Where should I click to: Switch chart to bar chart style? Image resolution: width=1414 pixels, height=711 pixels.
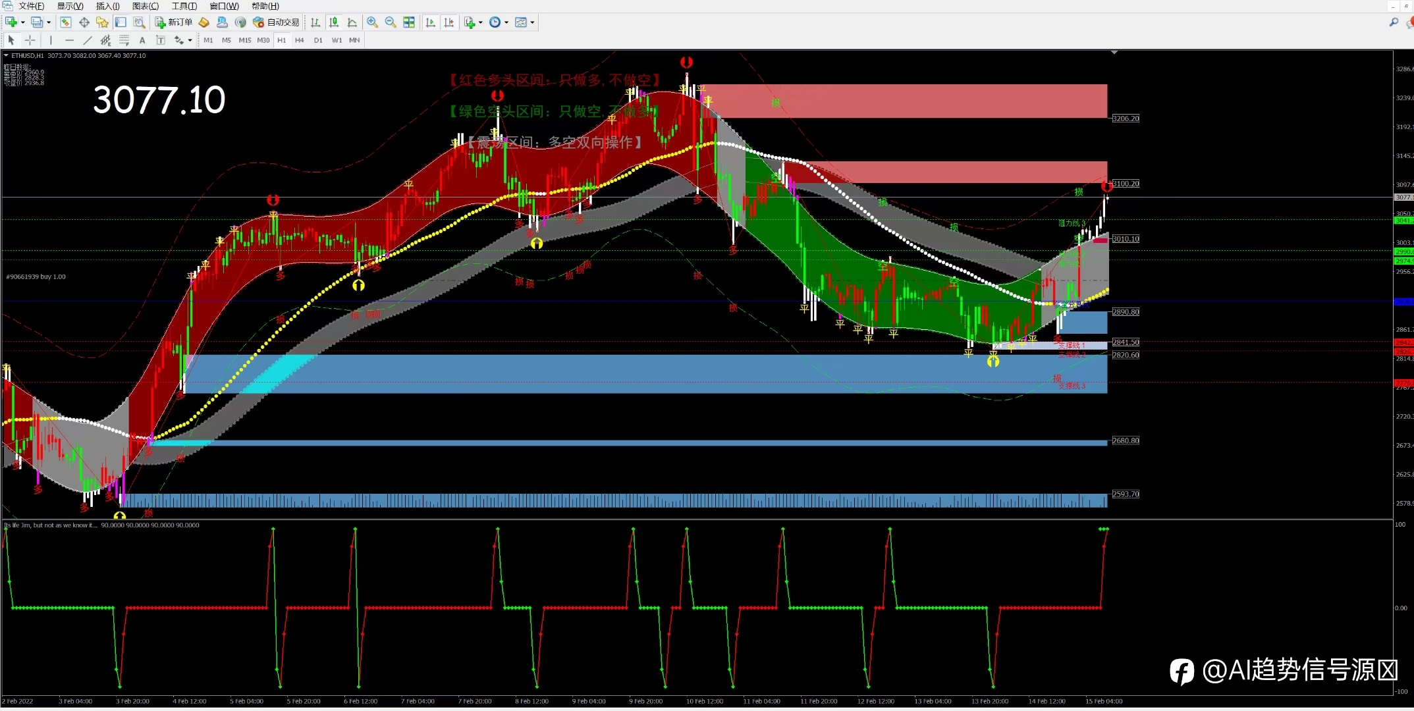315,22
